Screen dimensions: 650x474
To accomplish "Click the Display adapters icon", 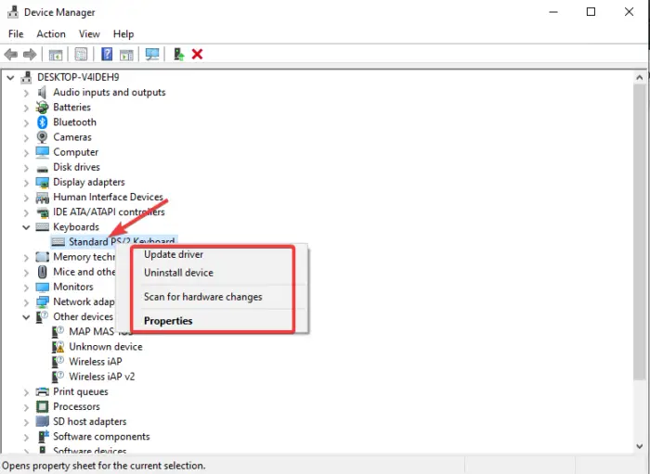I will (43, 182).
